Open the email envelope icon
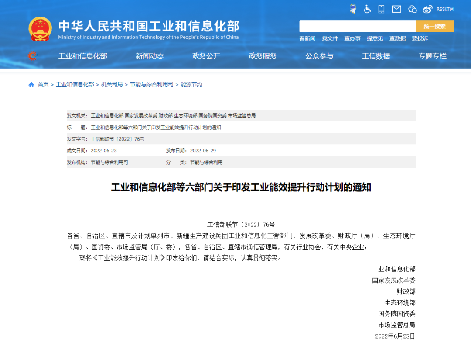The height and width of the screenshot is (350, 471). [x=396, y=9]
